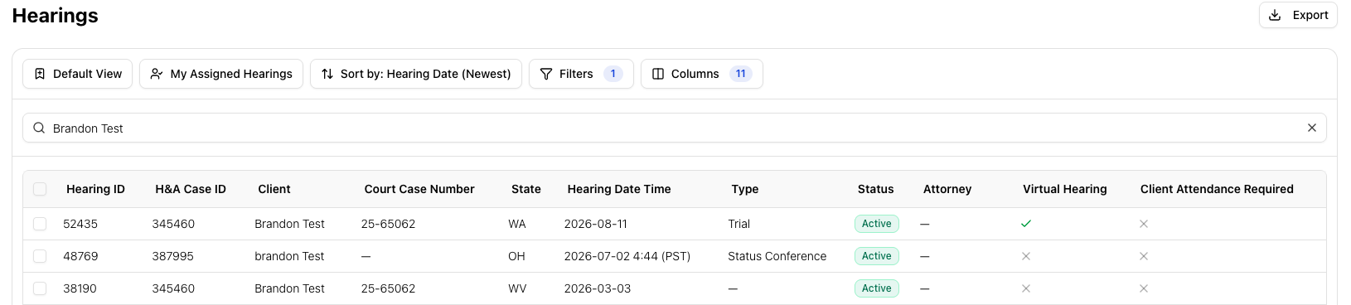This screenshot has width=1351, height=305.
Task: Click lowercase client brandon Test
Action: click(289, 256)
